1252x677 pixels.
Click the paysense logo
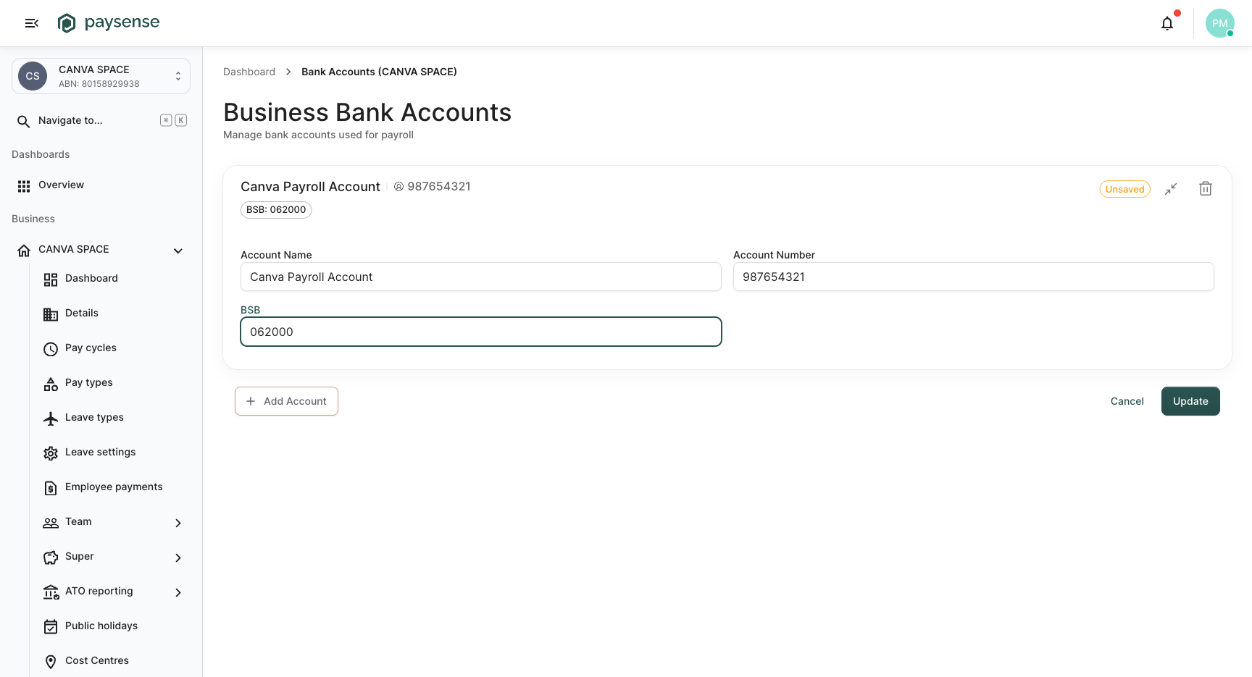click(x=109, y=23)
